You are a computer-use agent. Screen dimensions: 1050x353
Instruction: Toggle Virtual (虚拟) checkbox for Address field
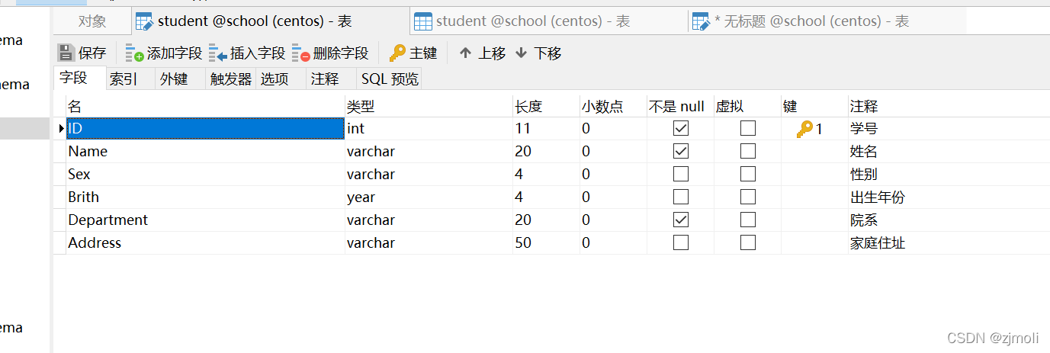click(748, 242)
